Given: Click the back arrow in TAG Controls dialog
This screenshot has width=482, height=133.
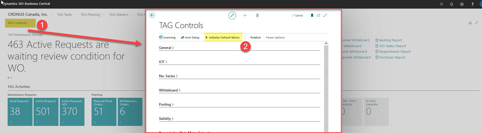Looking at the screenshot, I should pos(152,15).
